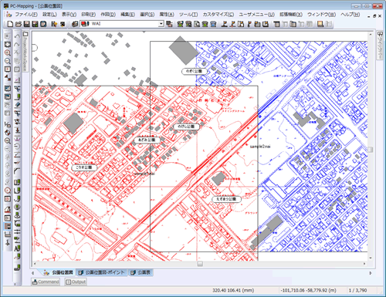The width and height of the screenshot is (386, 297).
Task: Open the WAI layer dropdown
Action: [x=161, y=24]
